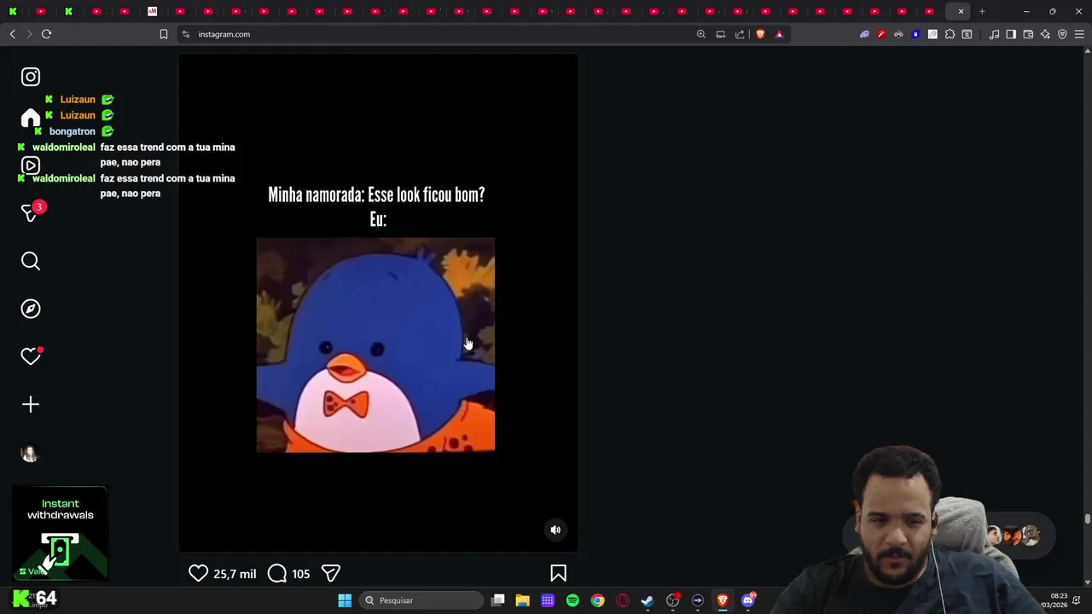
Task: Switch to the first Kick tab
Action: pyautogui.click(x=13, y=11)
